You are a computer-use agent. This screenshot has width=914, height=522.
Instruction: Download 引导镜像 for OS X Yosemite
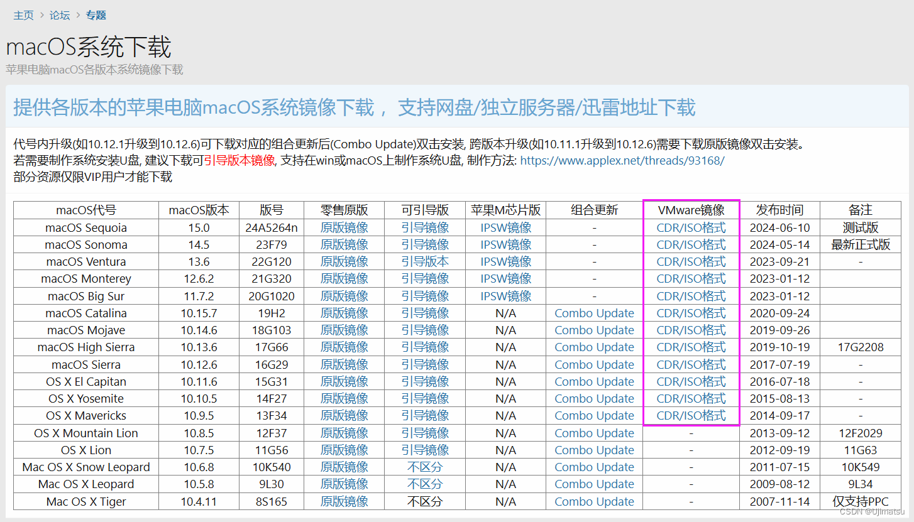coord(425,398)
